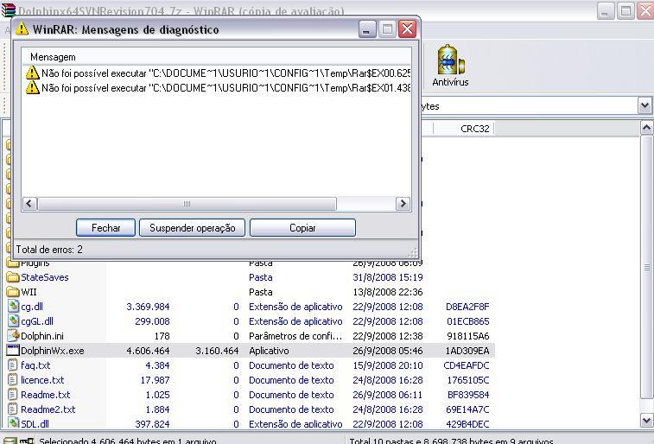Viewport: 654px width, 444px height.
Task: Click warning icon of Rar$EX00 message
Action: click(32, 73)
